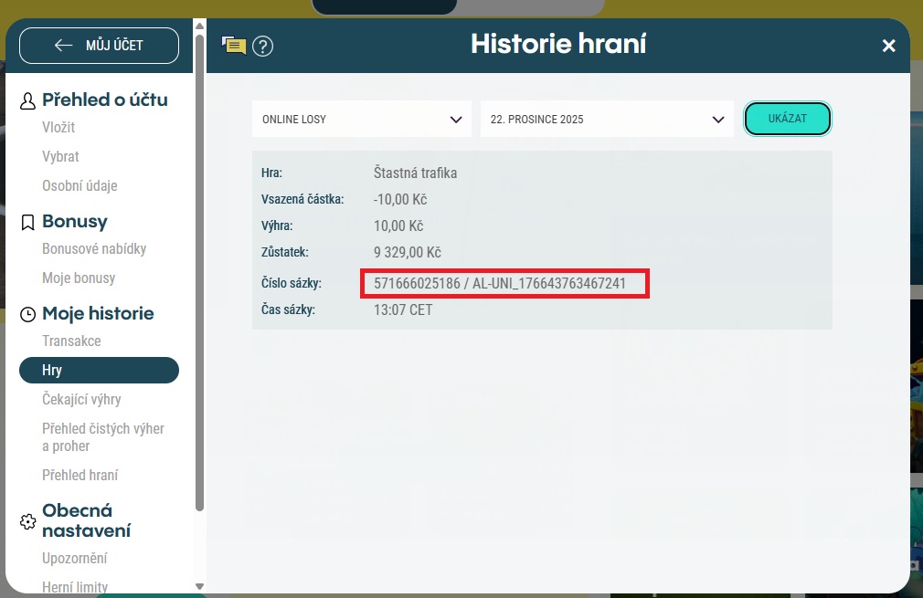Image resolution: width=923 pixels, height=598 pixels.
Task: Go to Bonusové nabídky
Action: point(94,249)
